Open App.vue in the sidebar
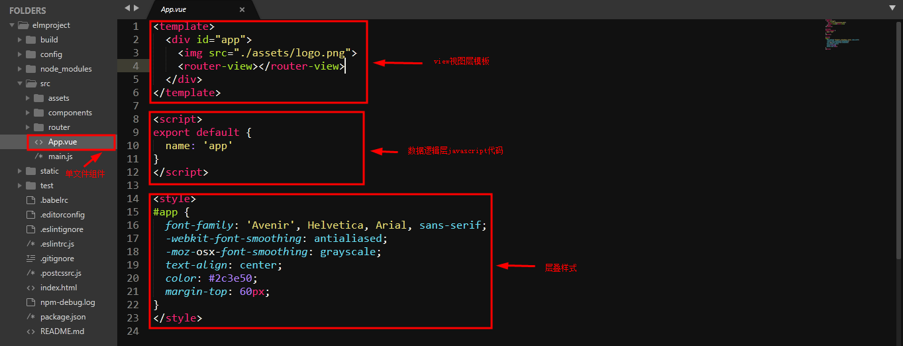This screenshot has width=903, height=346. 62,142
